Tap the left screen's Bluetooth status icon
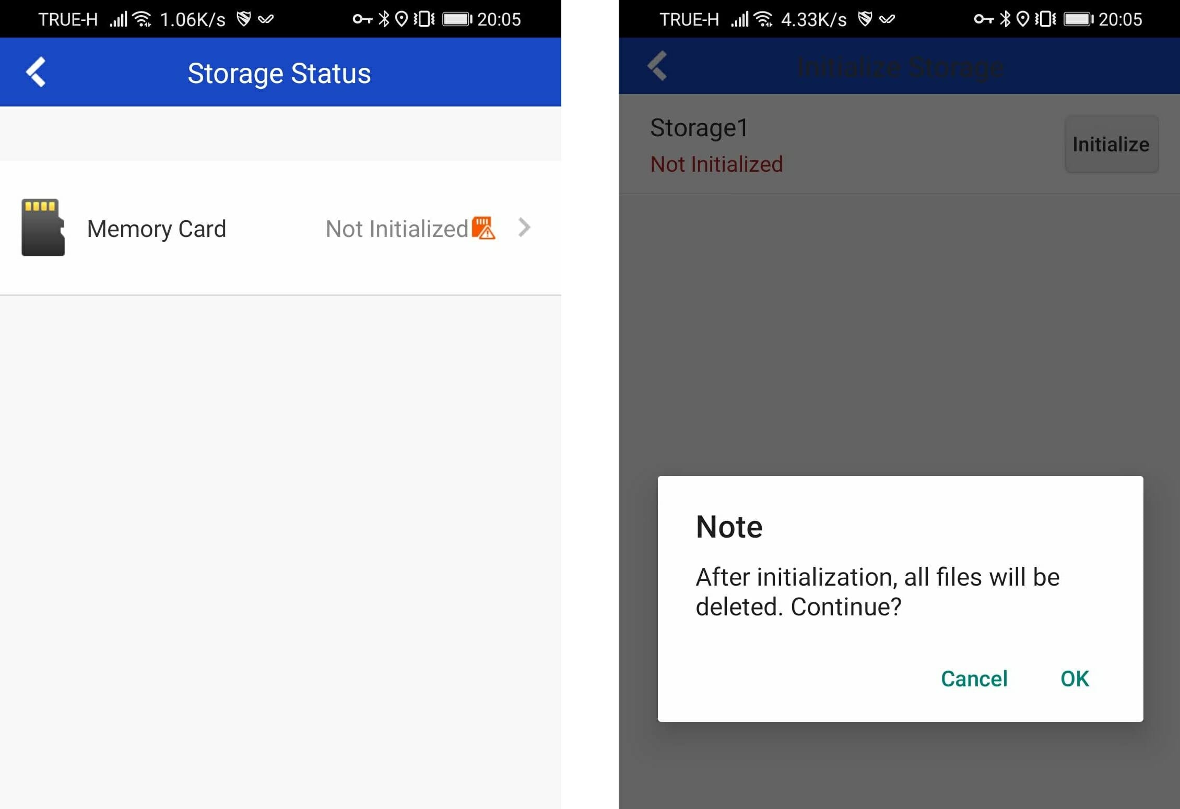 [x=384, y=19]
